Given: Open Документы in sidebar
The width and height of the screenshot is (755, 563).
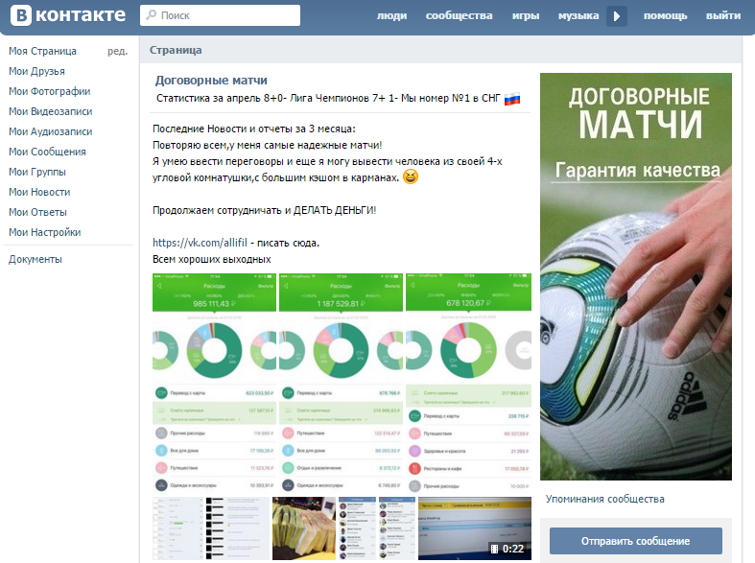Looking at the screenshot, I should [35, 259].
